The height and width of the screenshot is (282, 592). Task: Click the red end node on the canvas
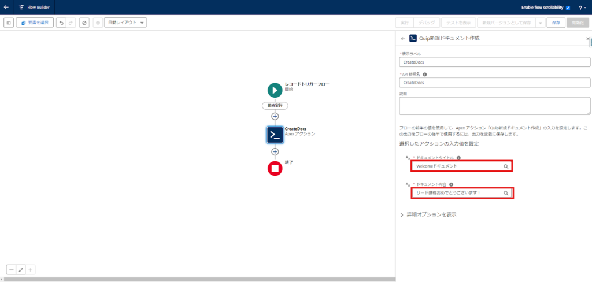275,168
